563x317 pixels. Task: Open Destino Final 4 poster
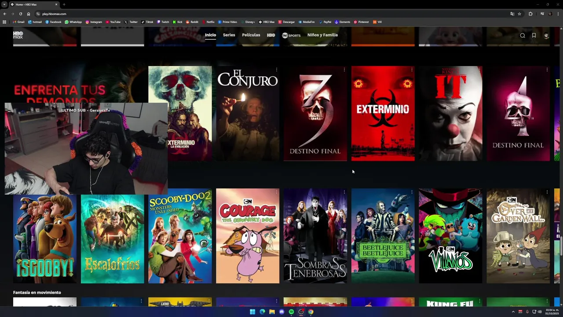click(518, 114)
